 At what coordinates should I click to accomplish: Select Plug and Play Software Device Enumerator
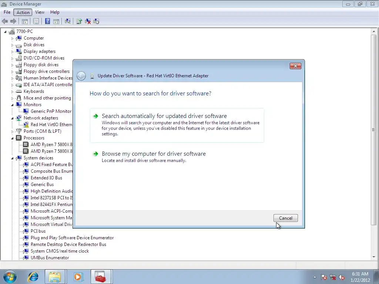click(x=72, y=238)
